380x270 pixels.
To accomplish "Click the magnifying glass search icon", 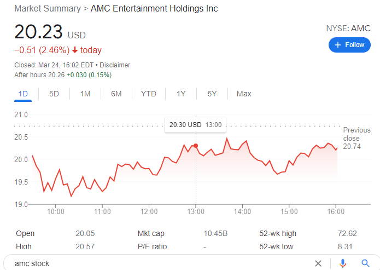I will 366,263.
